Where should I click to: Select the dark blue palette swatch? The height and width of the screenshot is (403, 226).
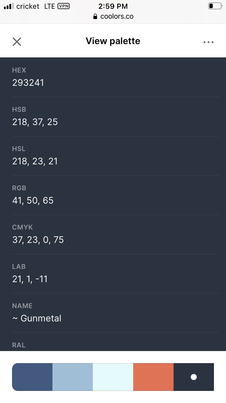coord(32,377)
